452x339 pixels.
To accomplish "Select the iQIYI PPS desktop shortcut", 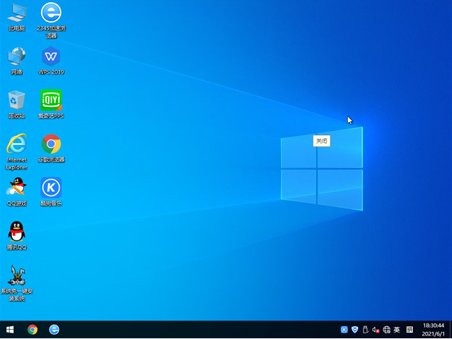I will pos(51,100).
